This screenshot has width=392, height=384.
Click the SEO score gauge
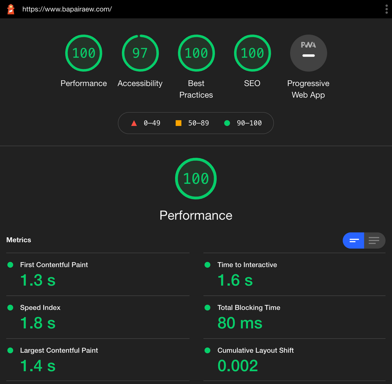click(252, 53)
